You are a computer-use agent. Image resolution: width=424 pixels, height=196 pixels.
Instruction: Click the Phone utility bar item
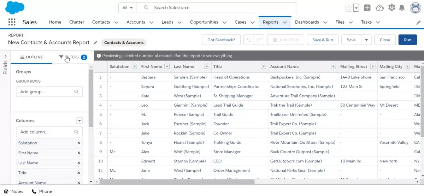coord(42,191)
